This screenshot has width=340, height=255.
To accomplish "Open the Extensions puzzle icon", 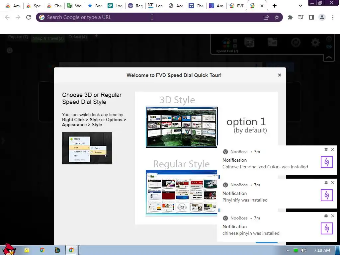I will tap(290, 17).
